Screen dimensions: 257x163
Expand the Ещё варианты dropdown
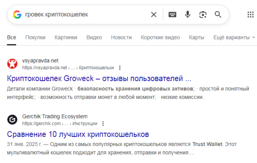point(234,37)
